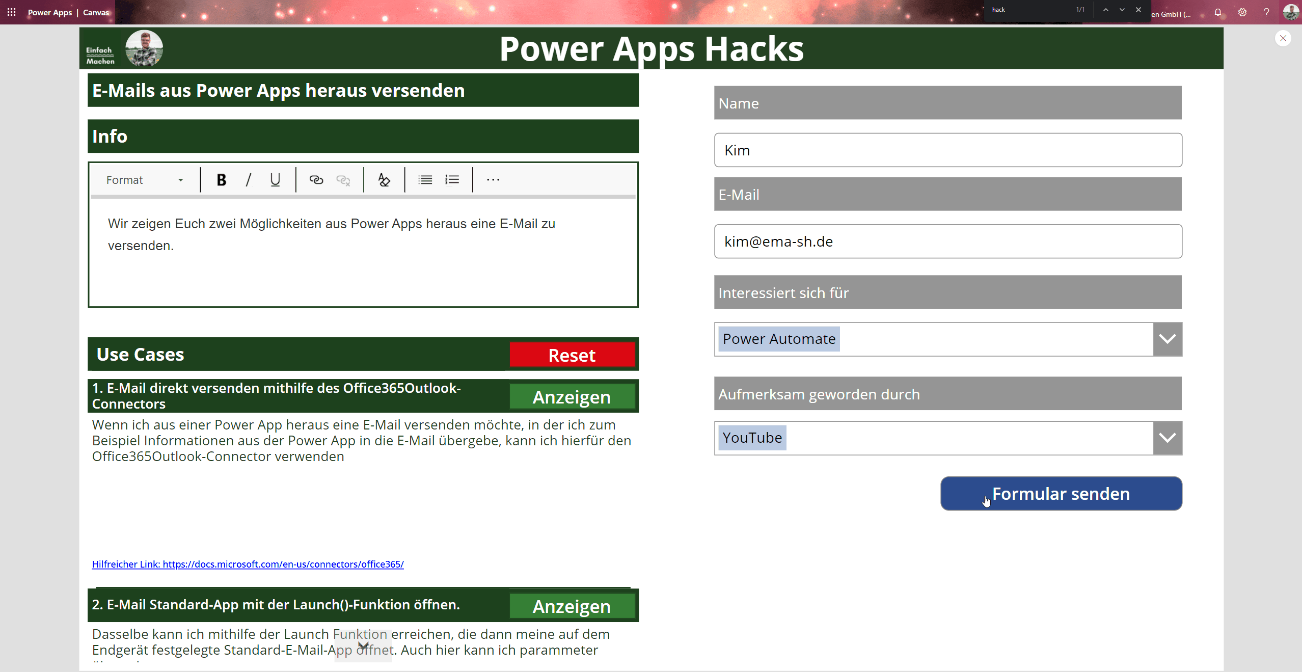Toggle bold formatting in rich text editor
This screenshot has width=1302, height=672.
tap(221, 180)
